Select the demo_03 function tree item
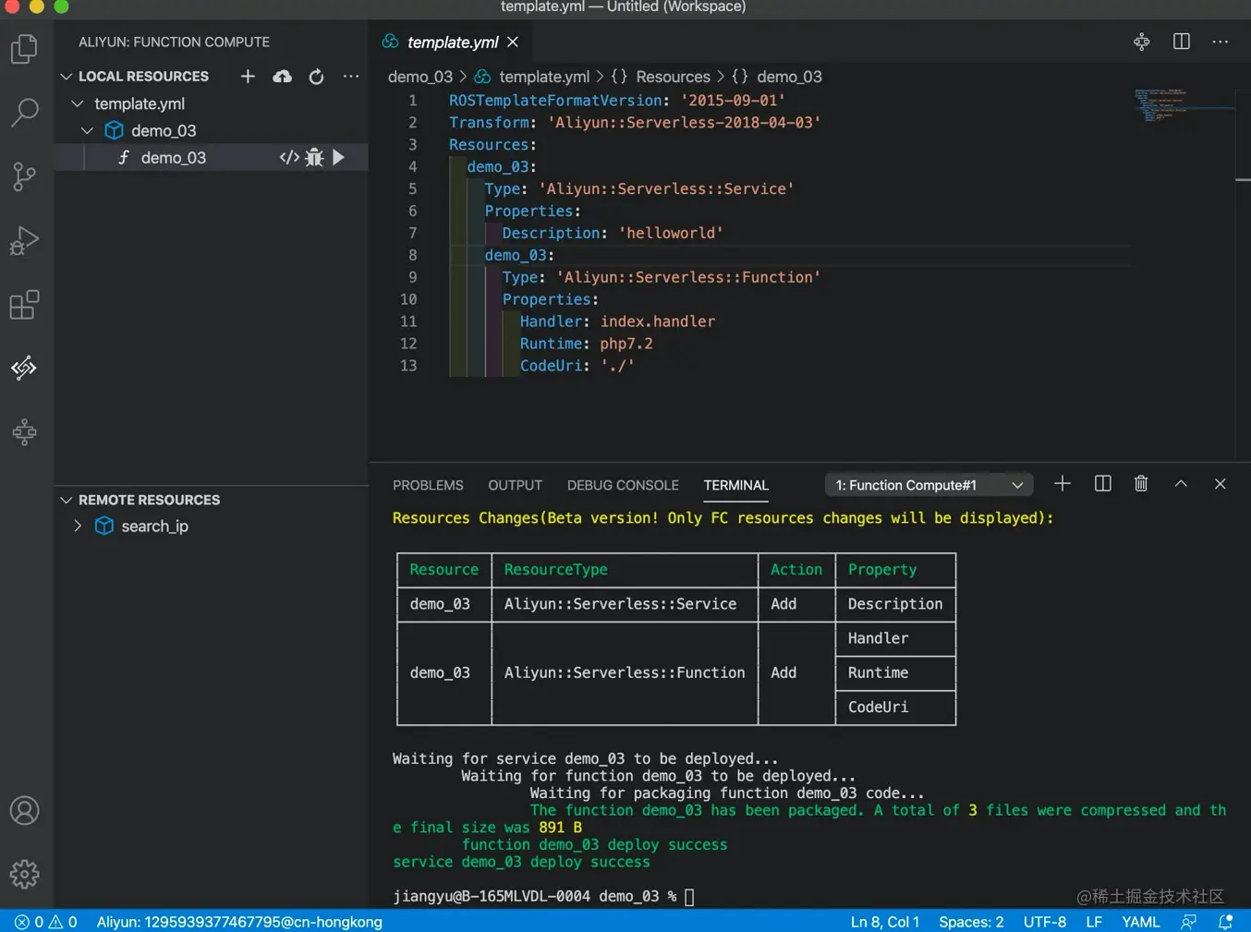Image resolution: width=1251 pixels, height=932 pixels. (173, 158)
